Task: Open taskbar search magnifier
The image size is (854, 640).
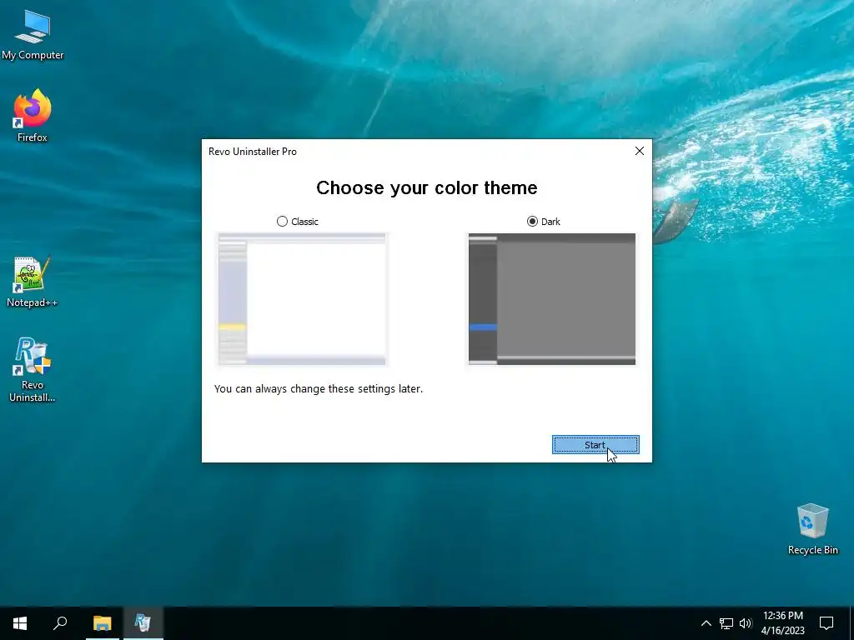Action: click(x=60, y=623)
